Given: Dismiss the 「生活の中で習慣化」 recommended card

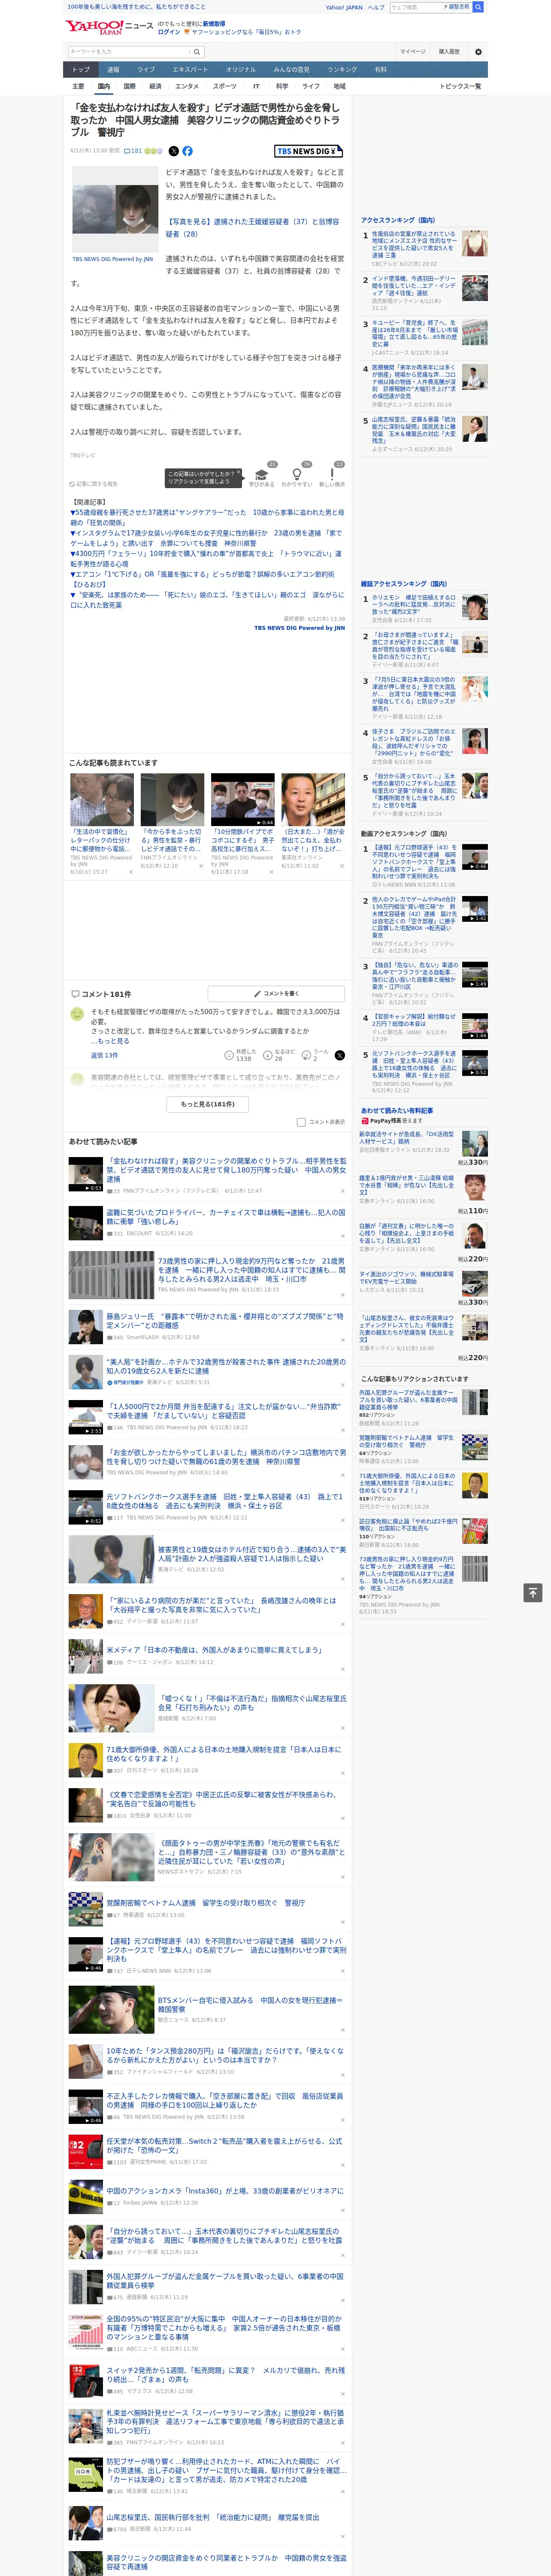Looking at the screenshot, I should click(x=131, y=872).
